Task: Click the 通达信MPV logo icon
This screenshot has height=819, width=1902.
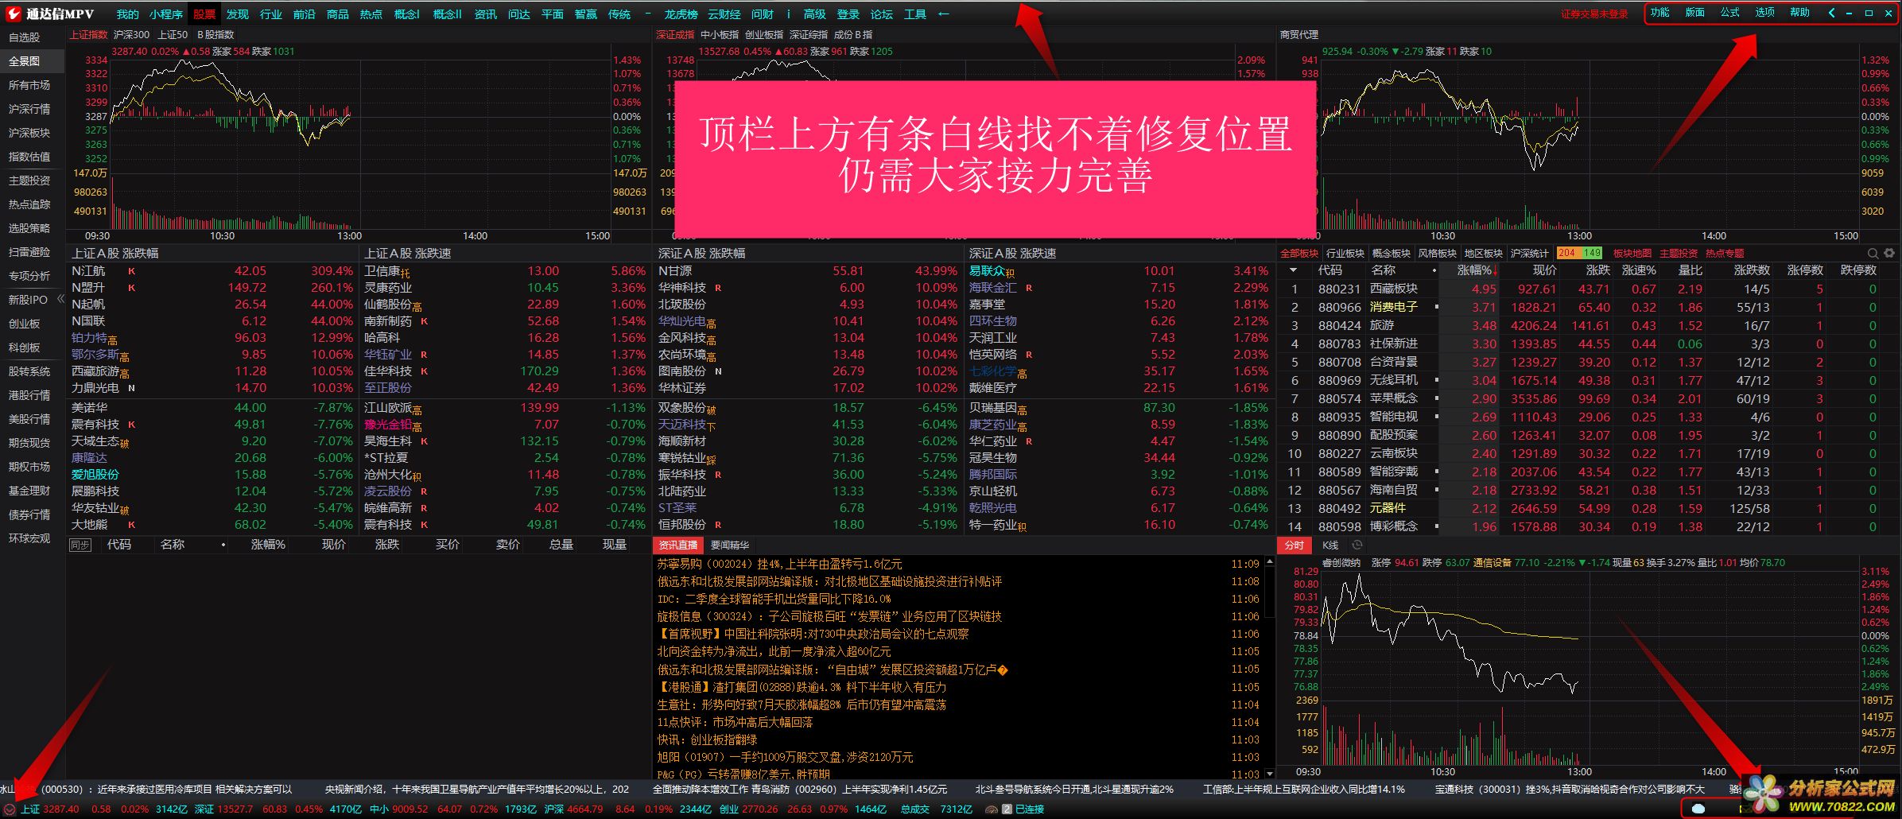Action: click(14, 14)
